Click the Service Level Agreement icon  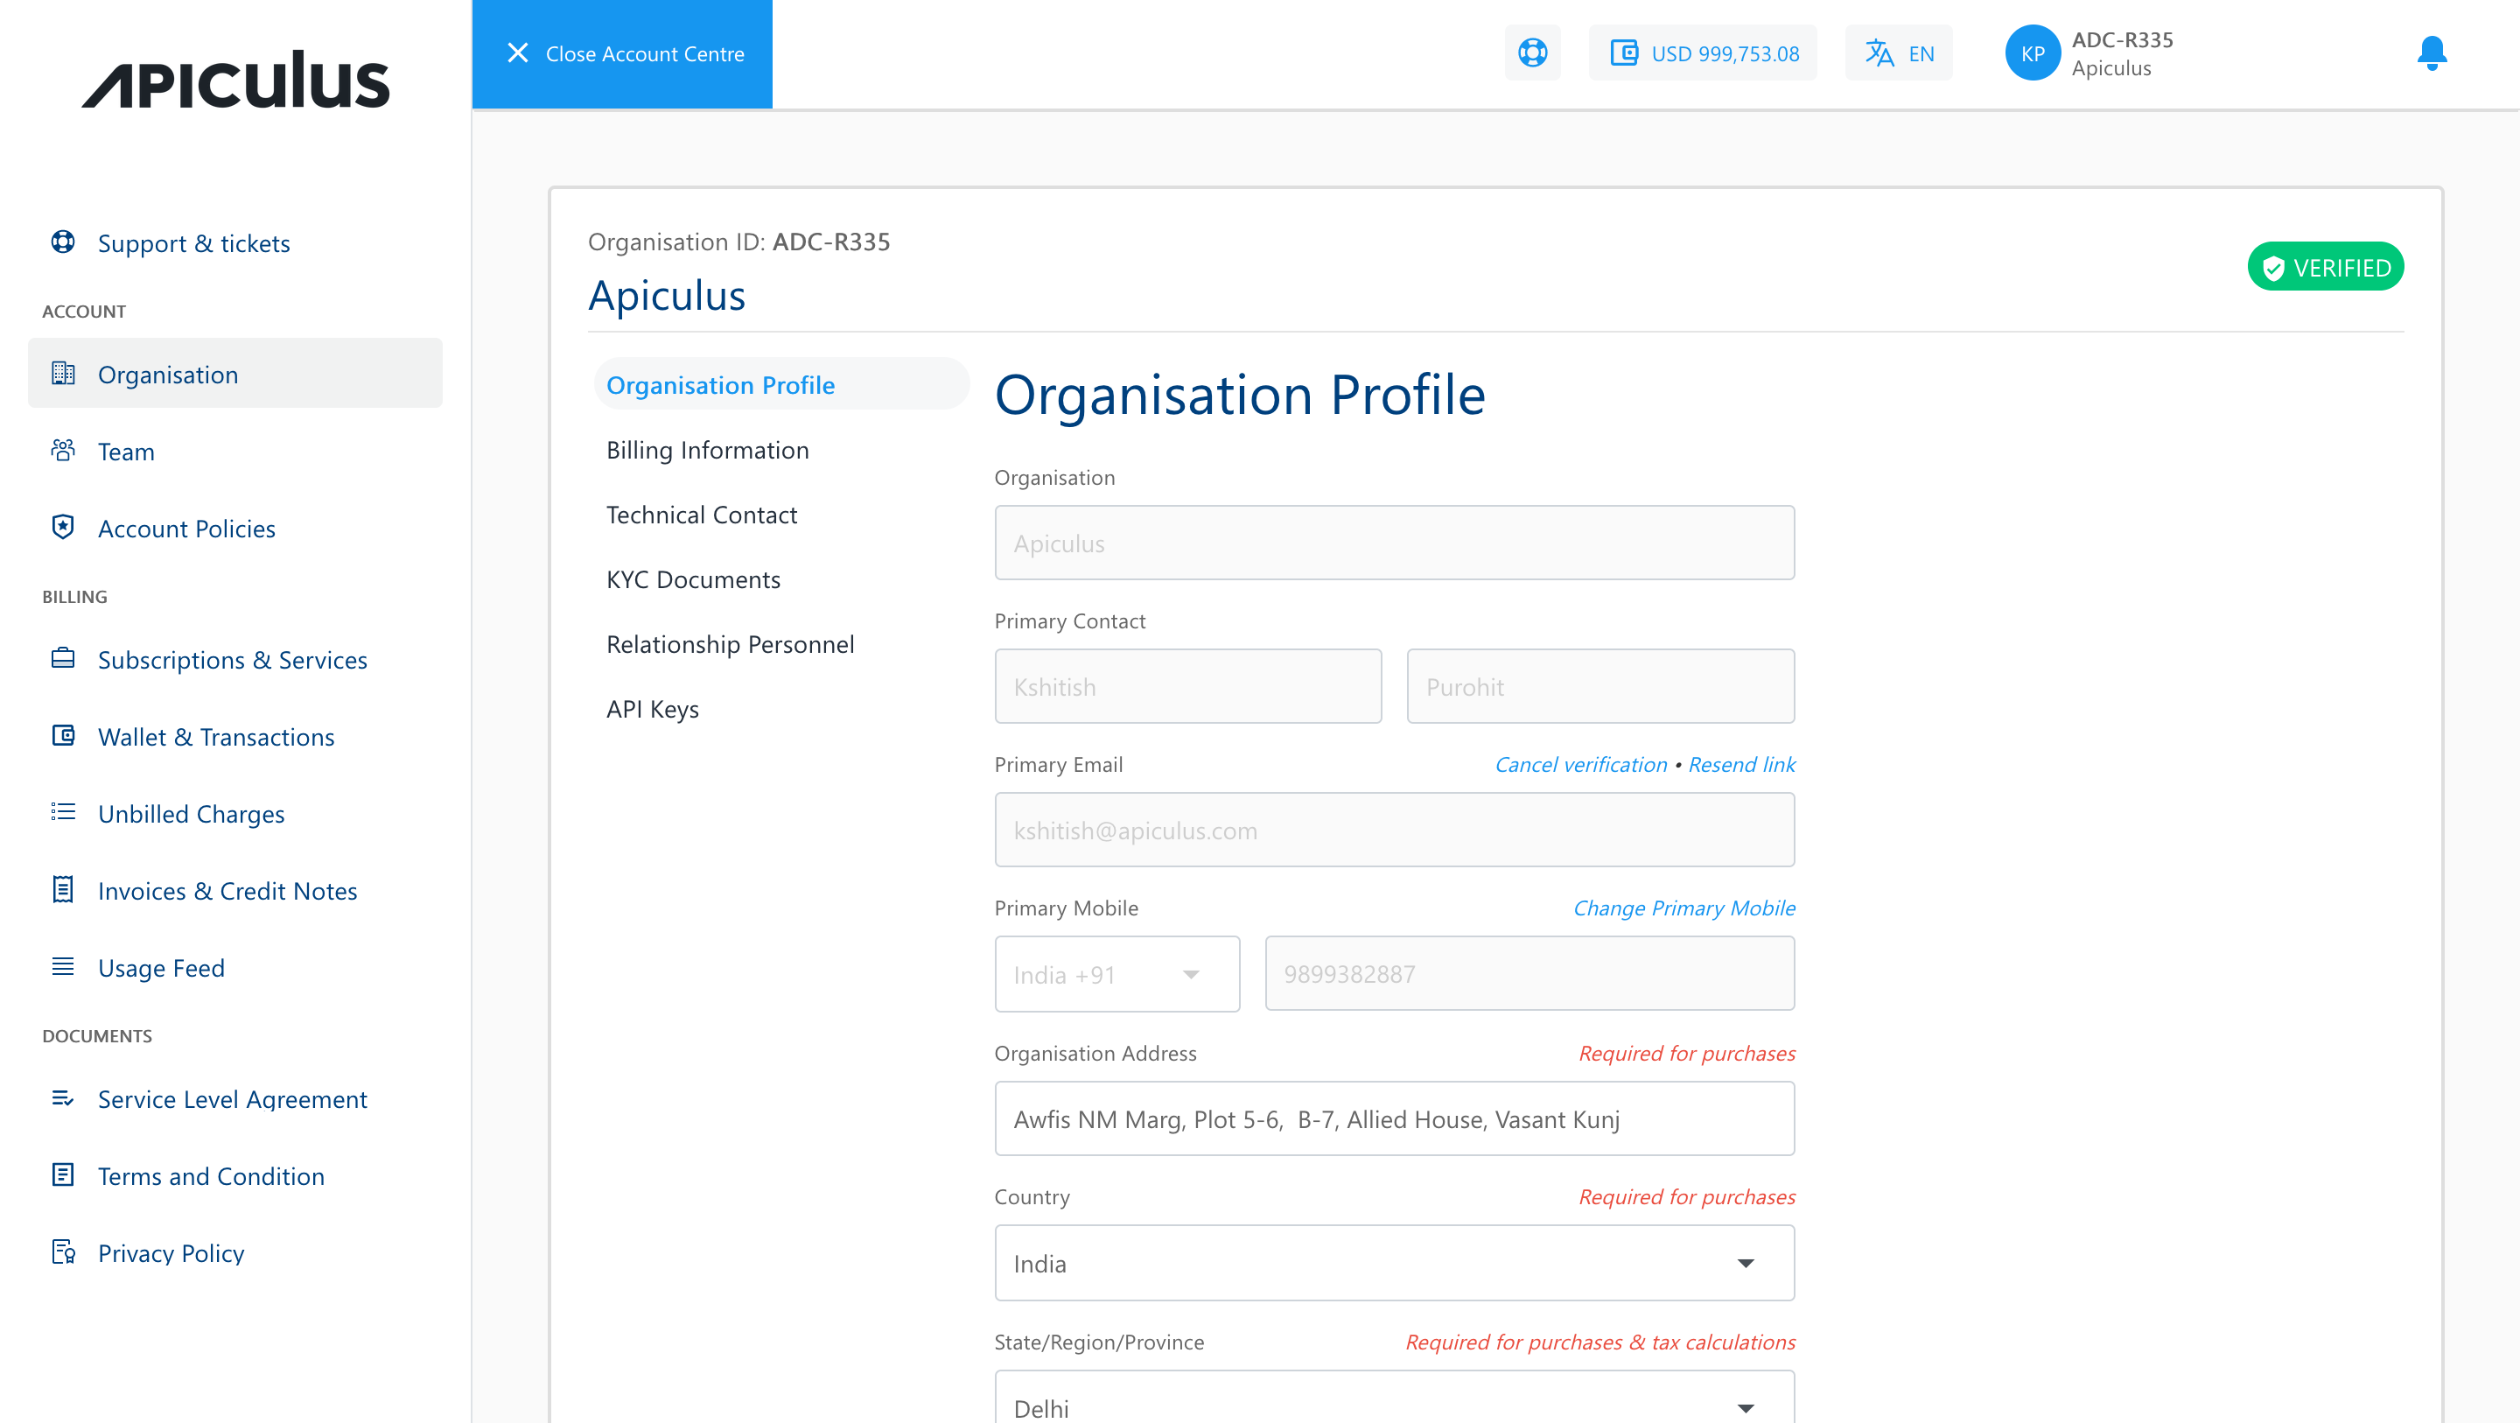63,1098
